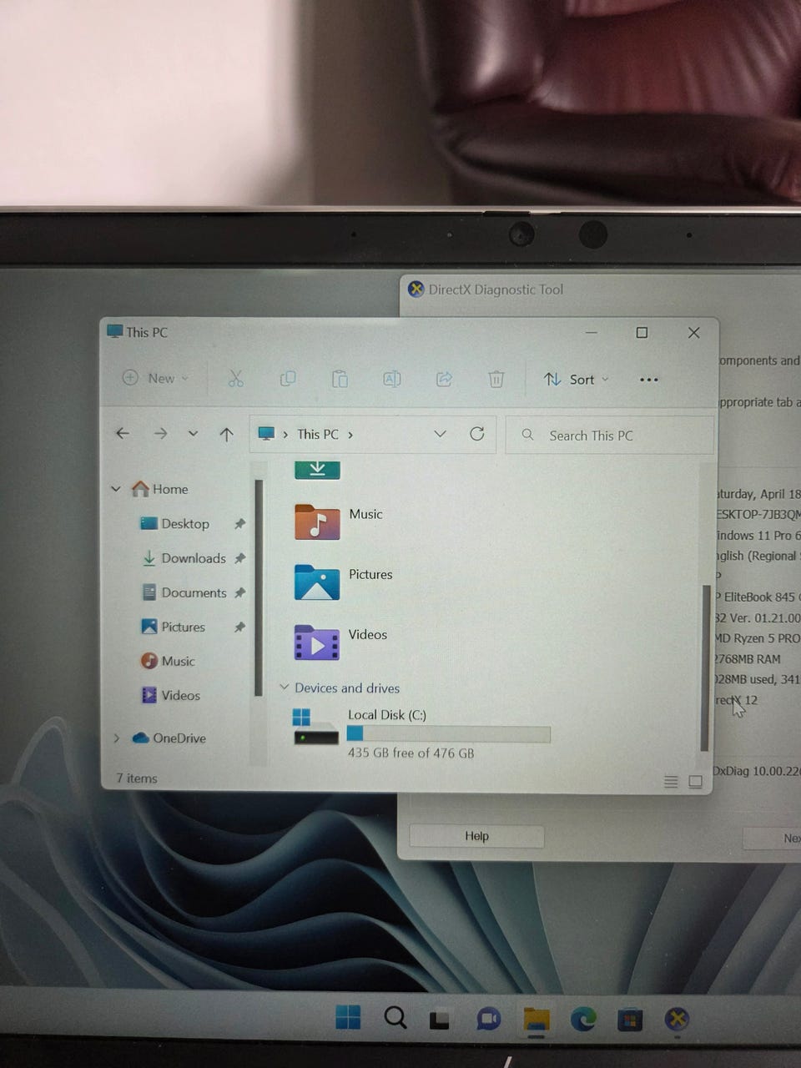Click the Share toolbar icon
The image size is (801, 1068).
point(444,379)
